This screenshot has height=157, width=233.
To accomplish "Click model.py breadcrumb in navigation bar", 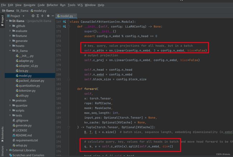I will (x=38, y=11).
